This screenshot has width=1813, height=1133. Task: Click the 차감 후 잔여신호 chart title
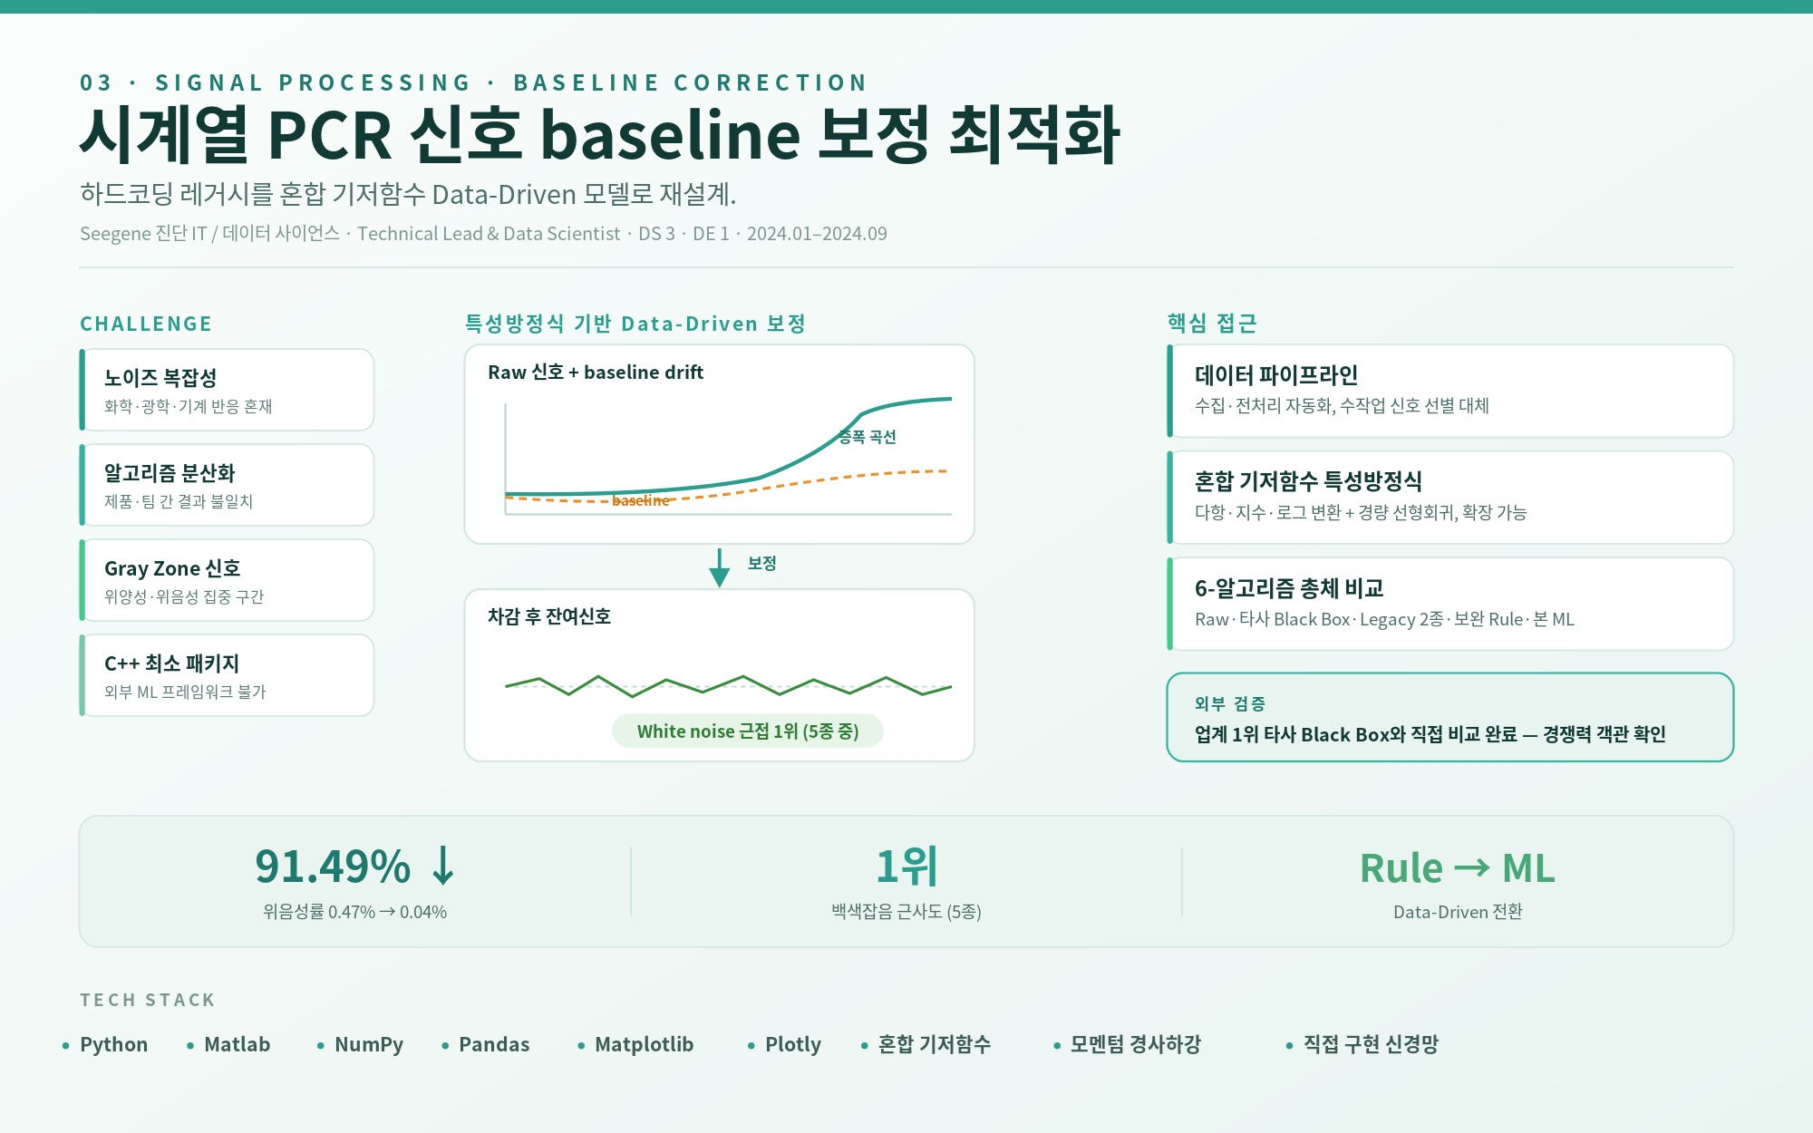point(549,616)
